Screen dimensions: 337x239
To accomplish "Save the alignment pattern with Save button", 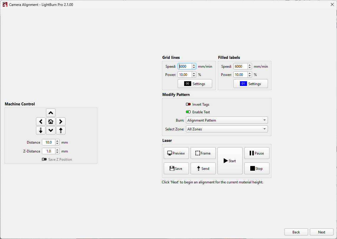I will pos(176,169).
